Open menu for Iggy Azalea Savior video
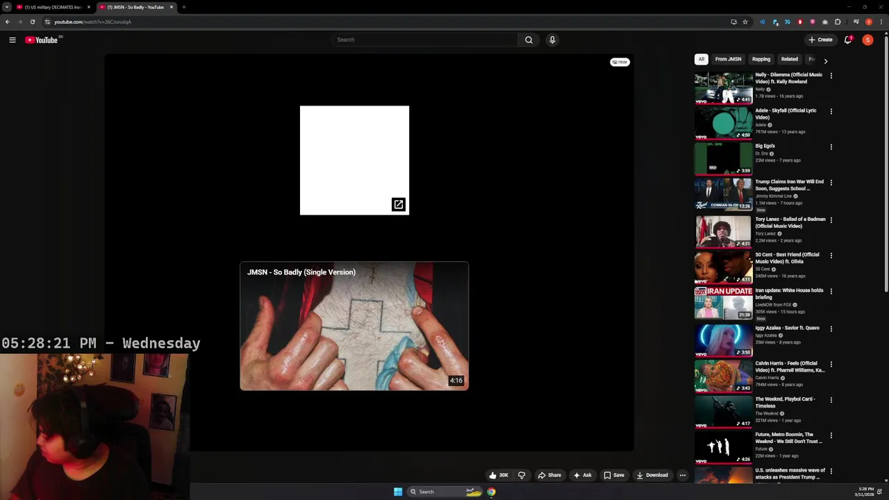This screenshot has width=889, height=500. click(831, 328)
